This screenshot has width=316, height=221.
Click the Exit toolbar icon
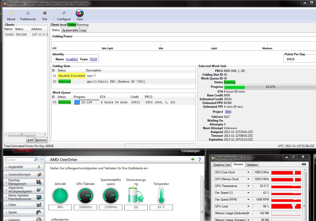[45, 16]
